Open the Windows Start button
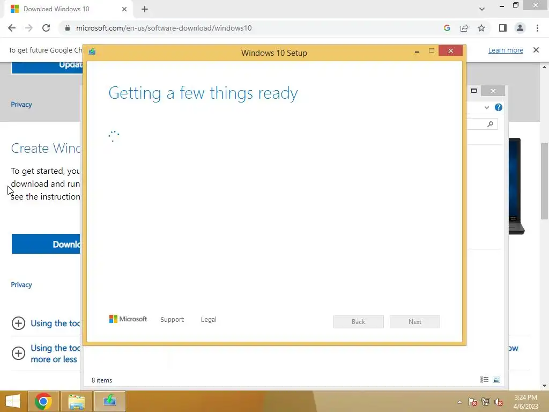 click(13, 401)
